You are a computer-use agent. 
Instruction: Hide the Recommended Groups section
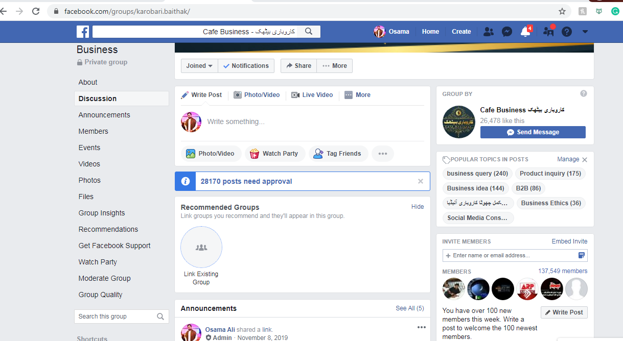coord(418,207)
